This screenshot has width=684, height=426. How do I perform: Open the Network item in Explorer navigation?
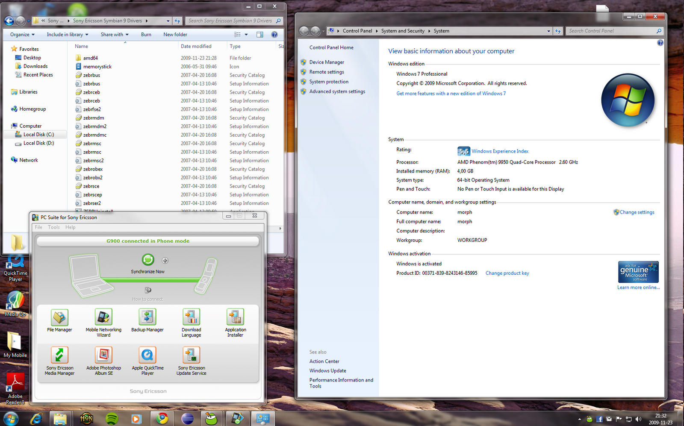pyautogui.click(x=29, y=160)
